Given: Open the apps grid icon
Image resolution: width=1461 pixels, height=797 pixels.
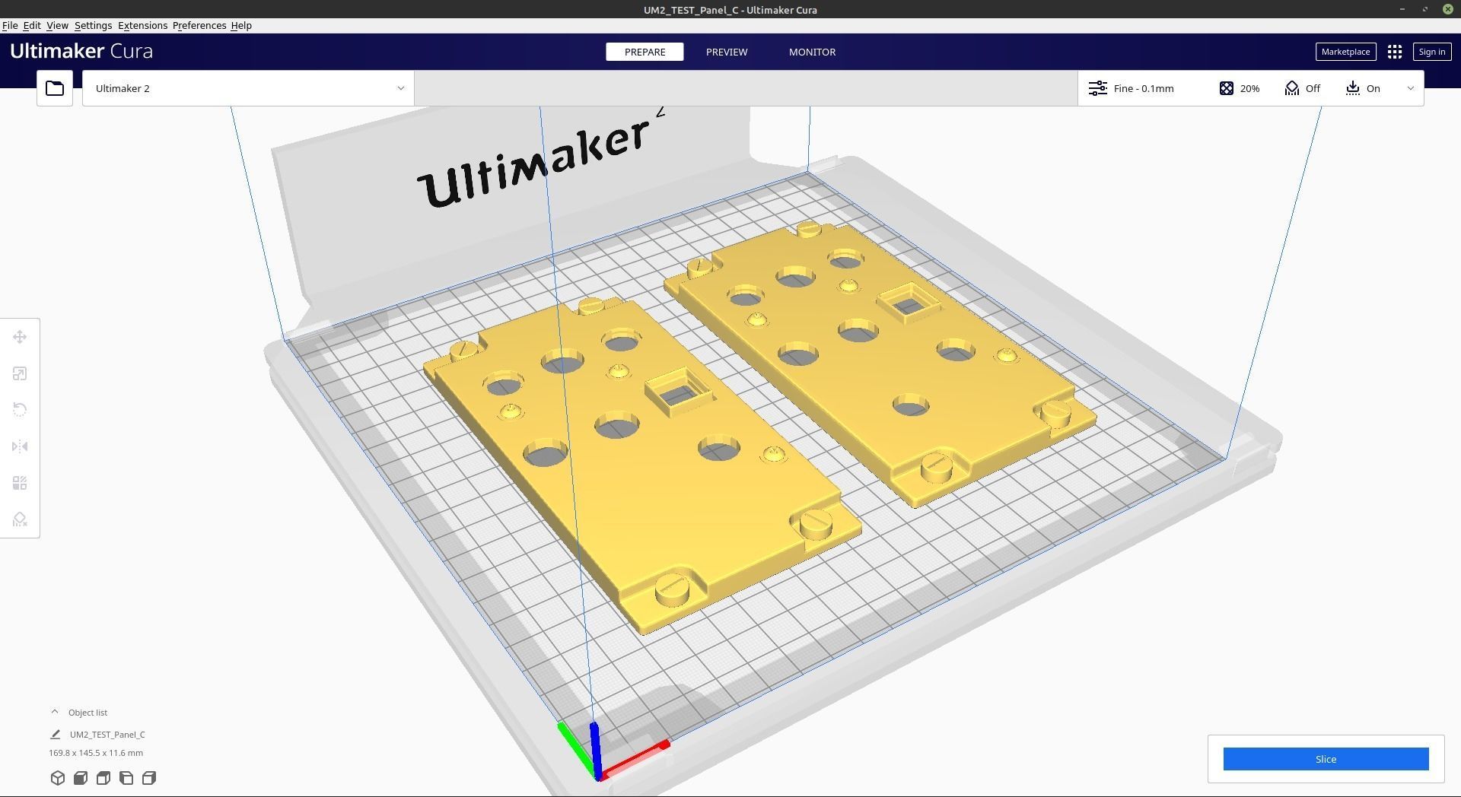Looking at the screenshot, I should (x=1395, y=52).
